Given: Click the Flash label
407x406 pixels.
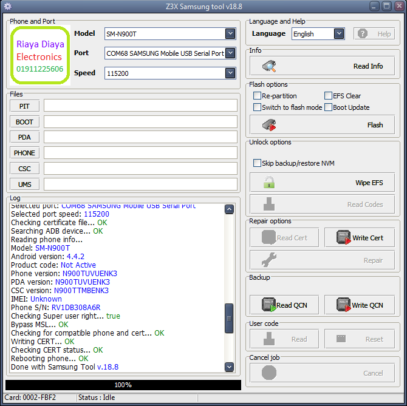Looking at the screenshot, I should tap(375, 125).
